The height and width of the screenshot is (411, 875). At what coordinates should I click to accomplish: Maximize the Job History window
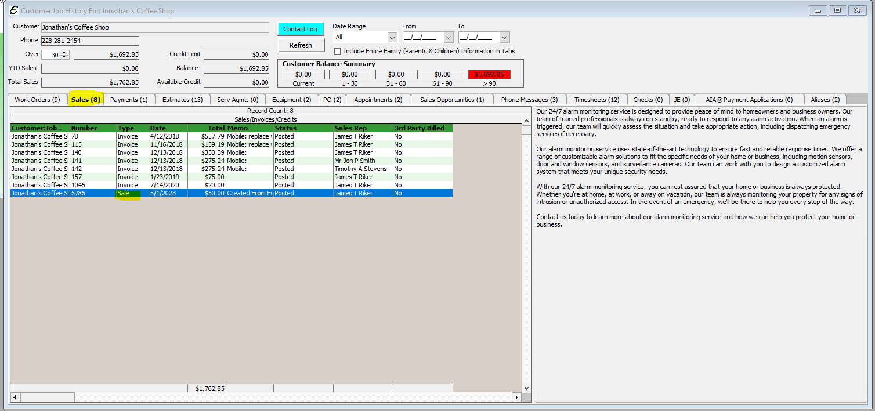837,10
